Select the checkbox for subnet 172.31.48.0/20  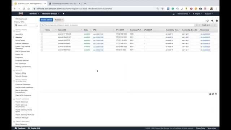42,44
